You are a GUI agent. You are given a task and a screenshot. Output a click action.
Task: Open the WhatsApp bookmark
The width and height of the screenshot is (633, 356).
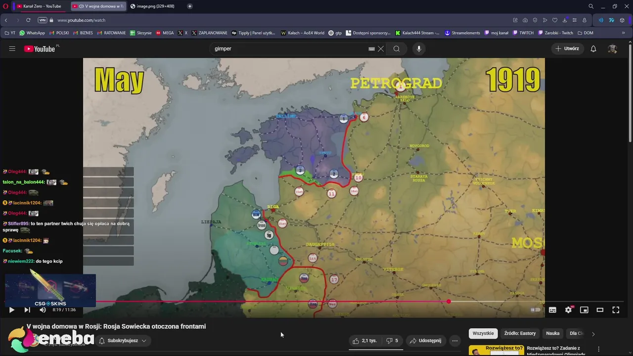pyautogui.click(x=32, y=33)
